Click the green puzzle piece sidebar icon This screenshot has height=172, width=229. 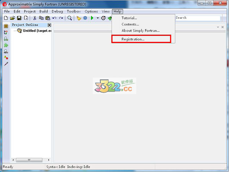coord(6,45)
